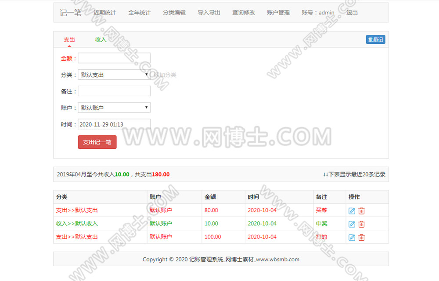Open 近期统计 in the navigation bar

tap(105, 13)
